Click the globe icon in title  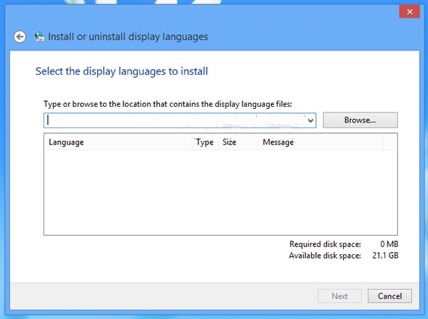pos(39,36)
